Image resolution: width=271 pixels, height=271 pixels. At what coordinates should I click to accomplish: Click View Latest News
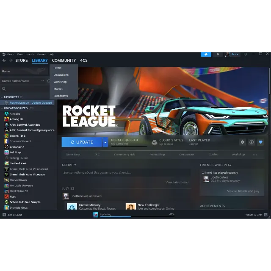[177, 183]
